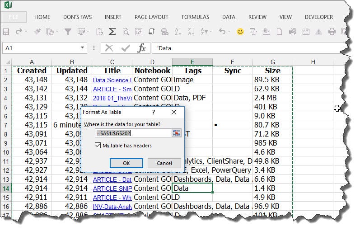Click the hyperlink globe icon
Viewport: 360px width, 231px height.
tap(164, 32)
